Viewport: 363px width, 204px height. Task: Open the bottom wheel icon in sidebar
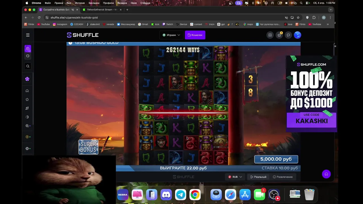[x=27, y=148]
